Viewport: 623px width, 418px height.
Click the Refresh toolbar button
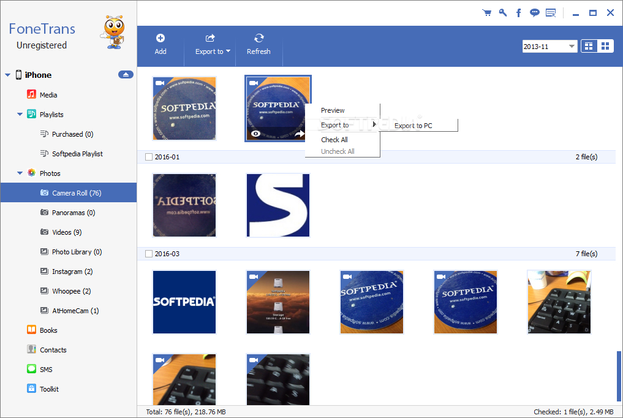pos(259,45)
